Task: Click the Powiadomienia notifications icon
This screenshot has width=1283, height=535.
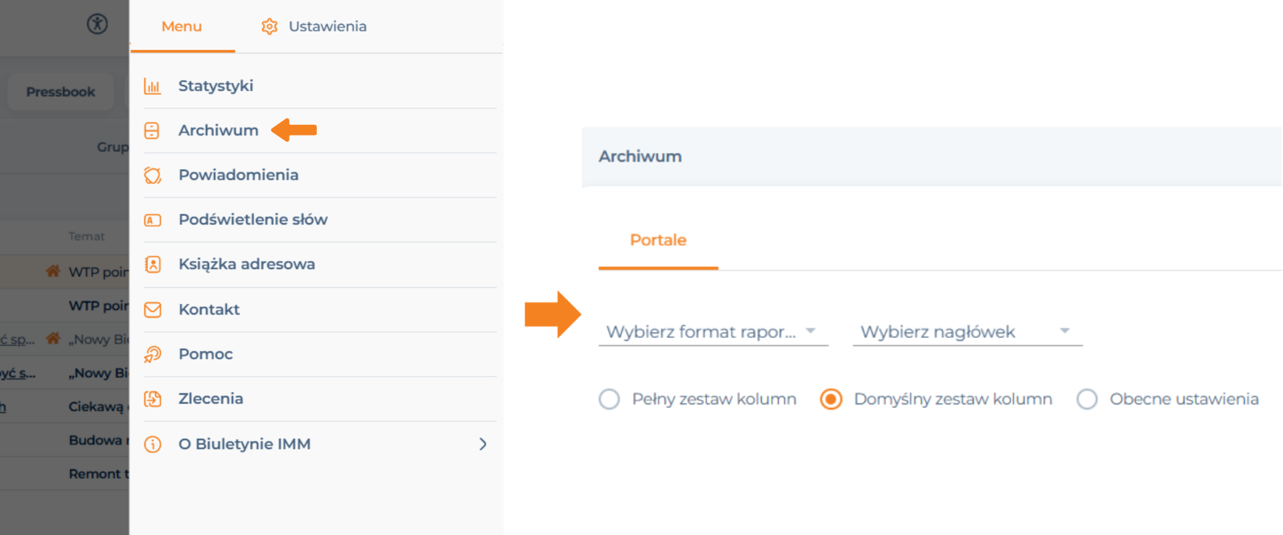Action: pyautogui.click(x=152, y=175)
